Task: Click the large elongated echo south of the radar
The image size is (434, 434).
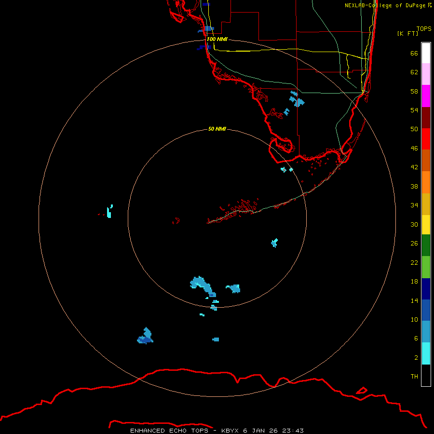Action: pyautogui.click(x=203, y=285)
